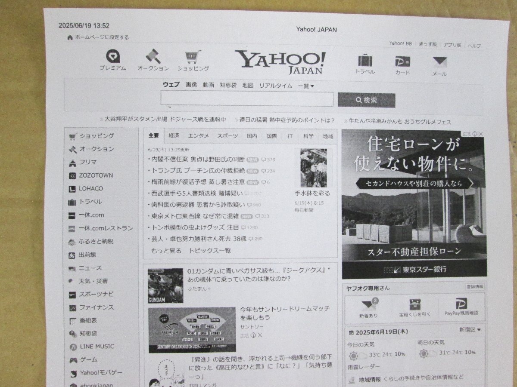This screenshot has height=387, width=517.
Task: Click the もっと見る link
Action: coord(166,251)
